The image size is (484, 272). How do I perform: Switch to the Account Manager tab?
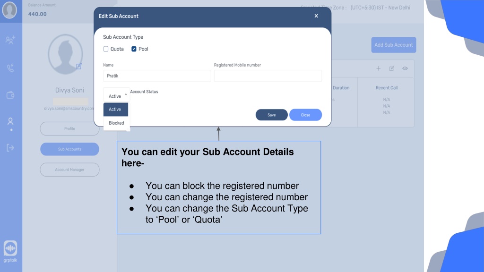tap(69, 170)
